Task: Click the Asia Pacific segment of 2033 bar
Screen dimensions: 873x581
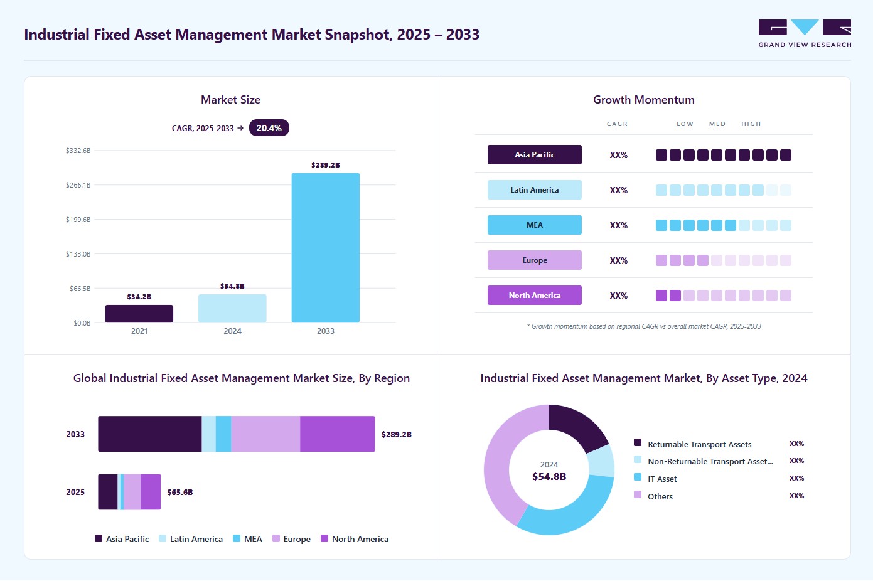Action: [150, 434]
